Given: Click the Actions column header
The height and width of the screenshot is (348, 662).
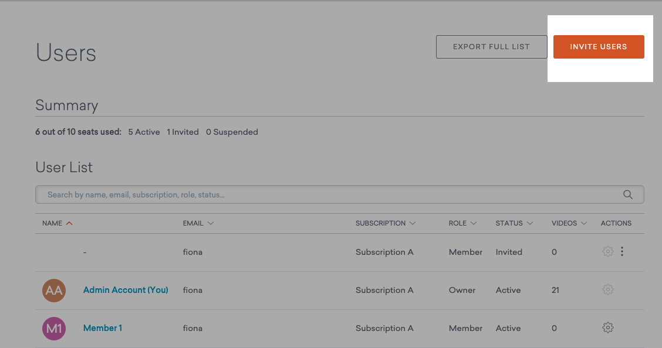Looking at the screenshot, I should [616, 223].
